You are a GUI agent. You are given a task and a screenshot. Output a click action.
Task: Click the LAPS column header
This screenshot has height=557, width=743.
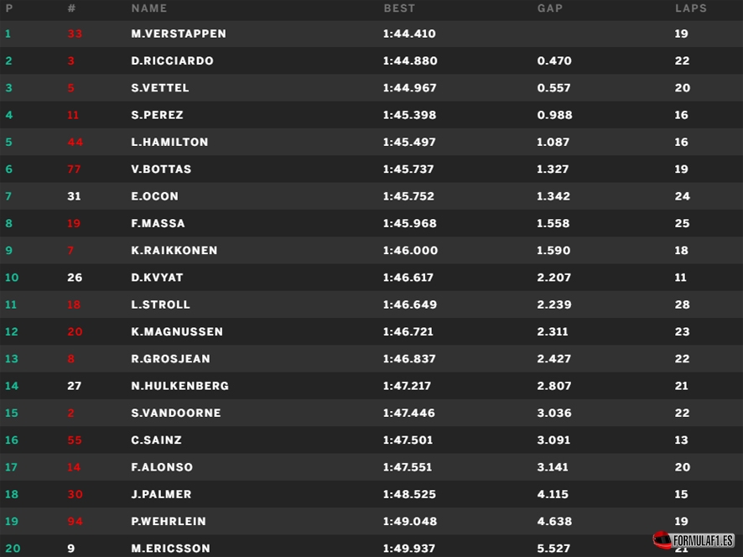pyautogui.click(x=691, y=8)
